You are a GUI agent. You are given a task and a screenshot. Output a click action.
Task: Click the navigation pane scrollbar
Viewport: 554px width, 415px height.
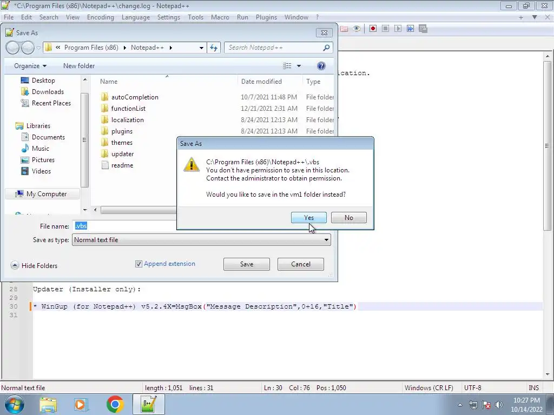click(x=85, y=140)
